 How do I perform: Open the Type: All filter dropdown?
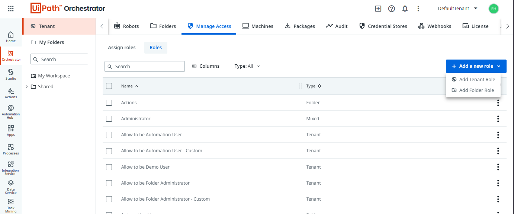tap(247, 66)
